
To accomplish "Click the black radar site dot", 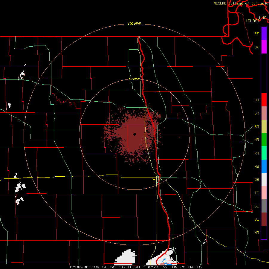I will pos(134,134).
